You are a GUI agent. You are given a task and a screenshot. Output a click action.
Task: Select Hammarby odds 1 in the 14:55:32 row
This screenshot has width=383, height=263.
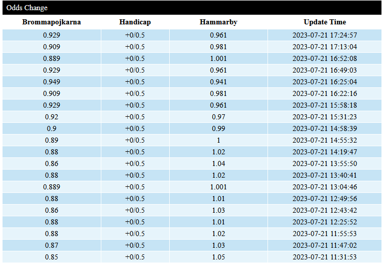(x=218, y=140)
